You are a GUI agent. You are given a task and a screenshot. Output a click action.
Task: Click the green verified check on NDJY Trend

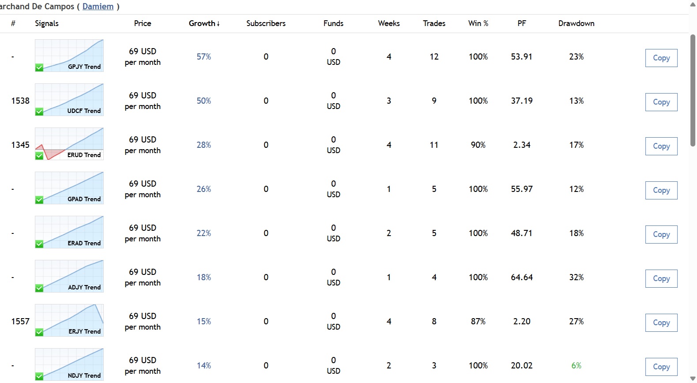[39, 376]
